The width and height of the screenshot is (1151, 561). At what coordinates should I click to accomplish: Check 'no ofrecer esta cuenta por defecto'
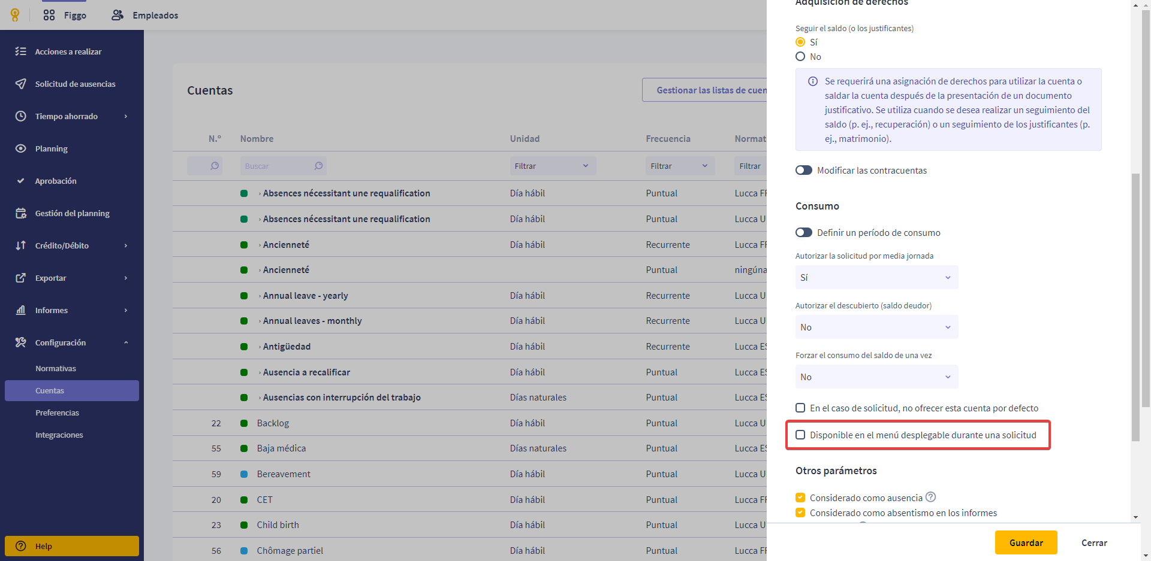tap(800, 408)
